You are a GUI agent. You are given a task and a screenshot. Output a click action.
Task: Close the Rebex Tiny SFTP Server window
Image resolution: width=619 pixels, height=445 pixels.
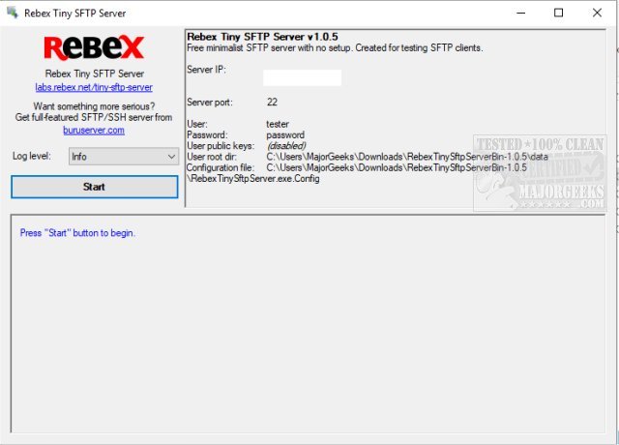click(597, 13)
